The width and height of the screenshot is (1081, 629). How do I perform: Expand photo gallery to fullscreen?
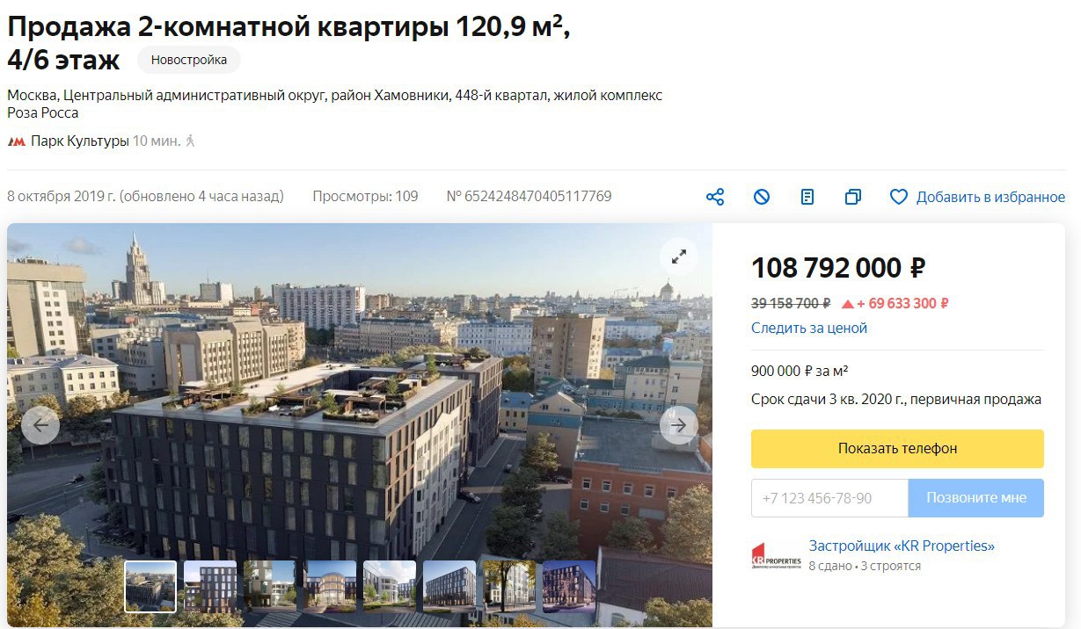pyautogui.click(x=679, y=257)
